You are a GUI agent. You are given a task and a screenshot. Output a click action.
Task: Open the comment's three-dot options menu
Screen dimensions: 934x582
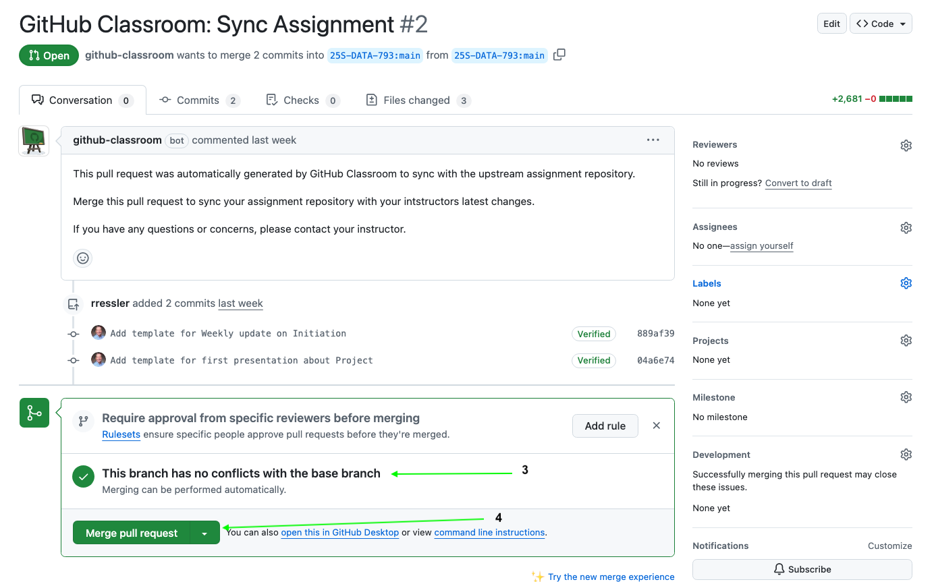click(653, 140)
